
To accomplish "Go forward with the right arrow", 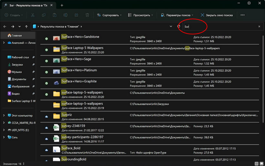I will click(x=13, y=26).
